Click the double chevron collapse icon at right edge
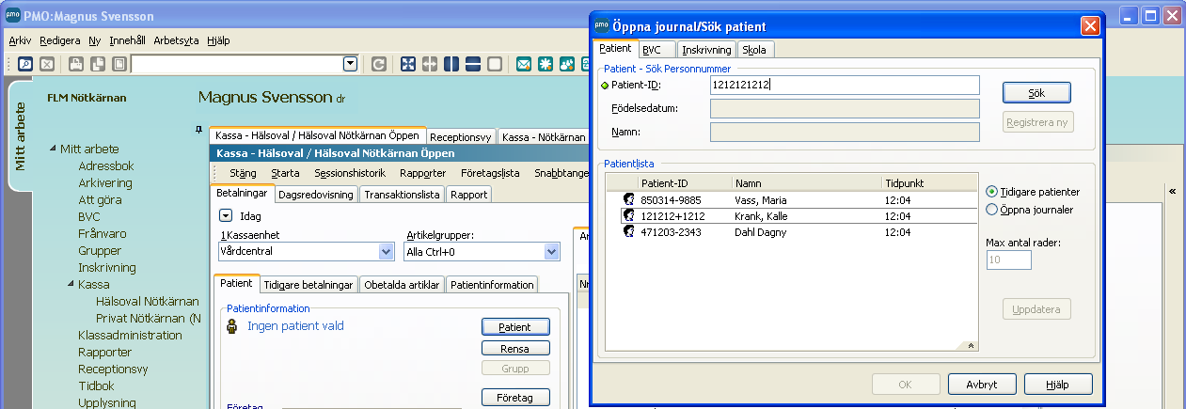Viewport: 1186px width, 409px height. 1172,191
